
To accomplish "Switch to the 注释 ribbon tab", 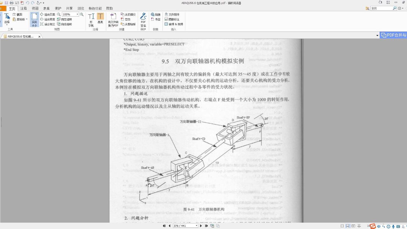I will (23, 8).
